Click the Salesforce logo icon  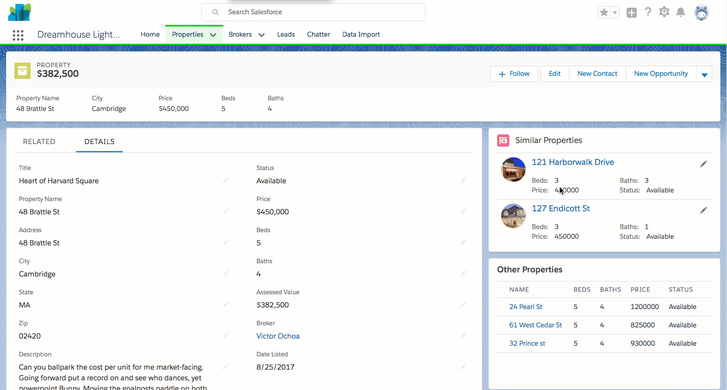click(19, 12)
